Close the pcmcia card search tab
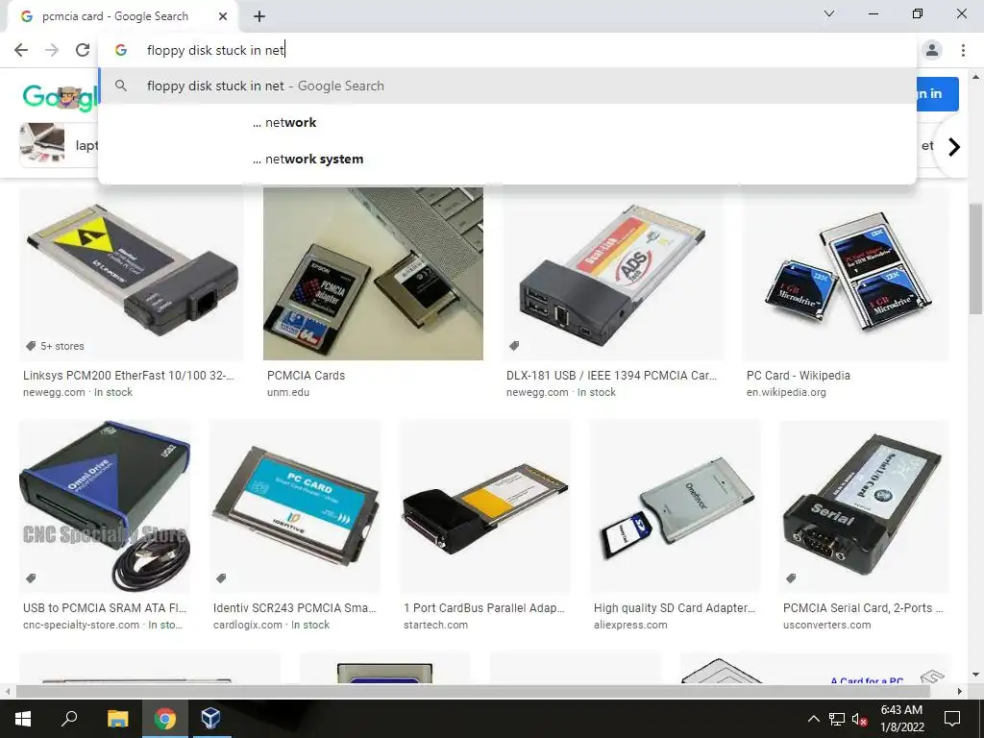The width and height of the screenshot is (984, 738). click(223, 16)
